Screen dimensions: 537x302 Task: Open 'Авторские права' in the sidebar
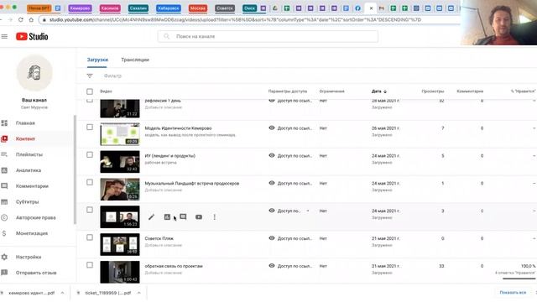35,217
